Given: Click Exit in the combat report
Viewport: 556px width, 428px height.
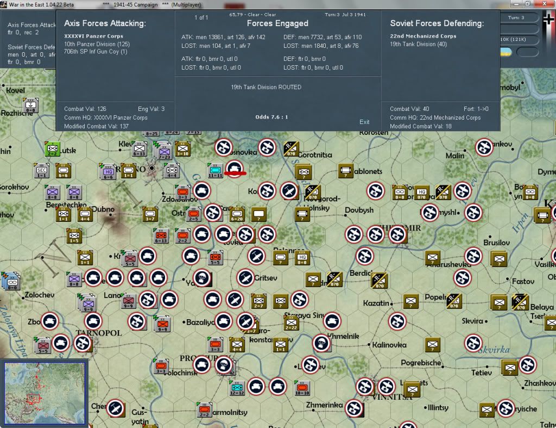Looking at the screenshot, I should point(364,122).
